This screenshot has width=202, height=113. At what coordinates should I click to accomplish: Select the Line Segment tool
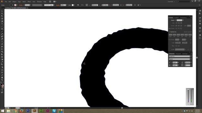2,26
